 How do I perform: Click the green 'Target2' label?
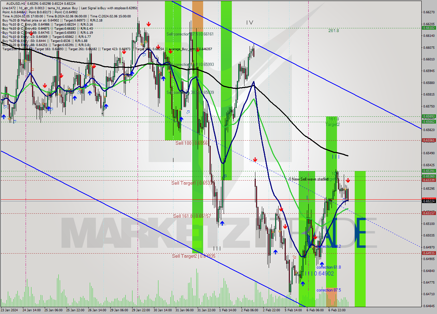pyautogui.click(x=333, y=125)
